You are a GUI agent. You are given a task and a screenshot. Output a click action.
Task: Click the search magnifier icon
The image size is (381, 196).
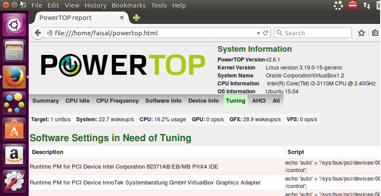pos(280,33)
